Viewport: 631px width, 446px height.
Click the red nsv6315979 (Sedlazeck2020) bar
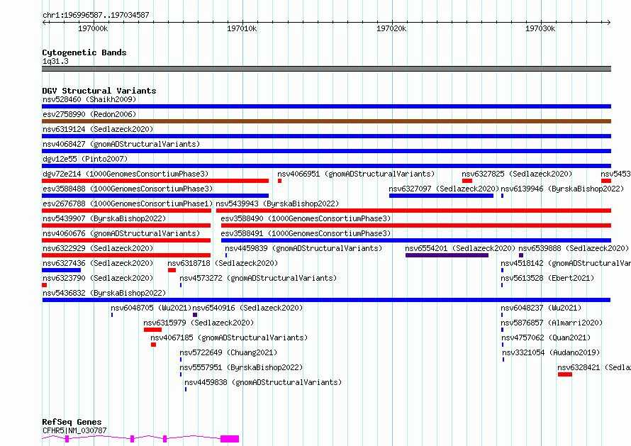coord(153,330)
